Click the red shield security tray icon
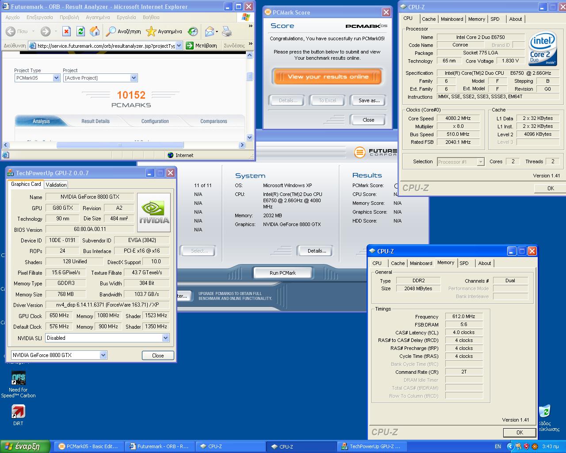Screen dimensions: 566x453 (x=526, y=446)
